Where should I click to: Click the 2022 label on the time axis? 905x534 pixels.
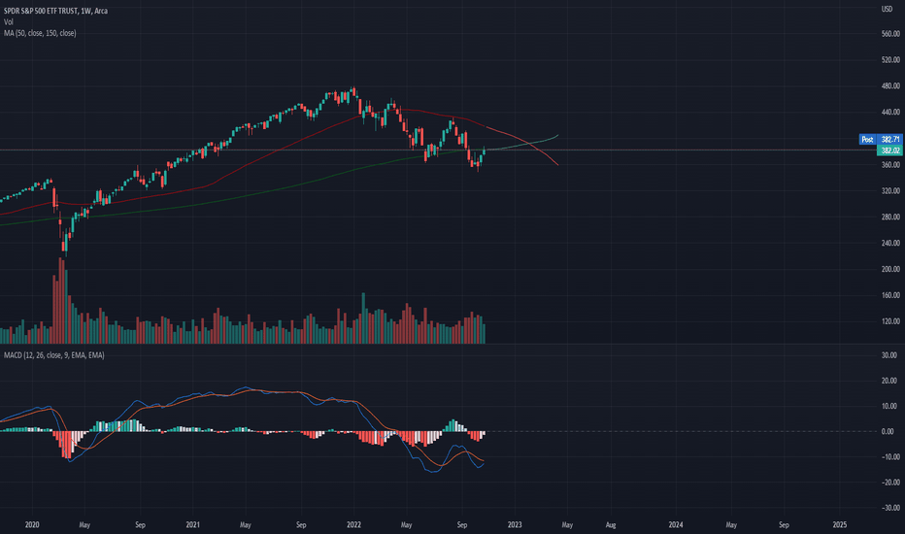353,524
